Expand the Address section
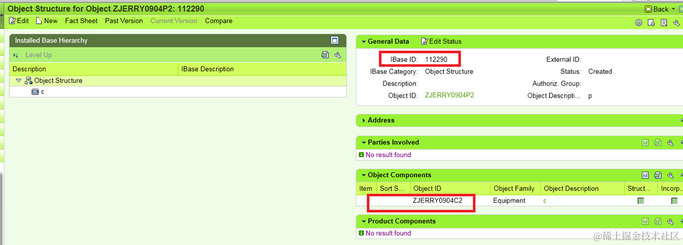The image size is (683, 245). [364, 120]
